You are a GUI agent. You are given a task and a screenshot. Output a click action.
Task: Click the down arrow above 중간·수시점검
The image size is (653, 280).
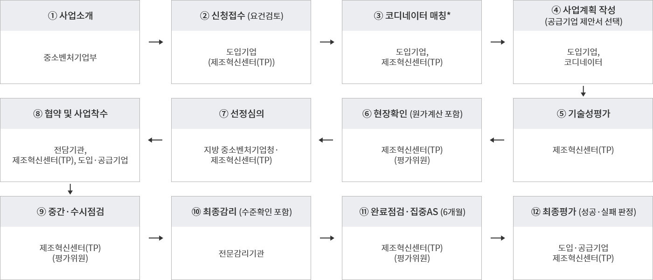click(x=70, y=189)
